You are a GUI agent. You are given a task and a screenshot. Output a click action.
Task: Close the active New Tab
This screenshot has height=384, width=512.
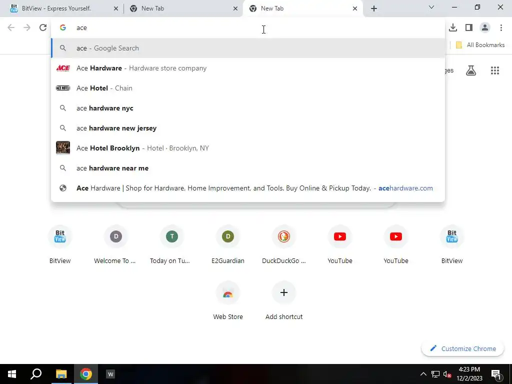pos(355,8)
